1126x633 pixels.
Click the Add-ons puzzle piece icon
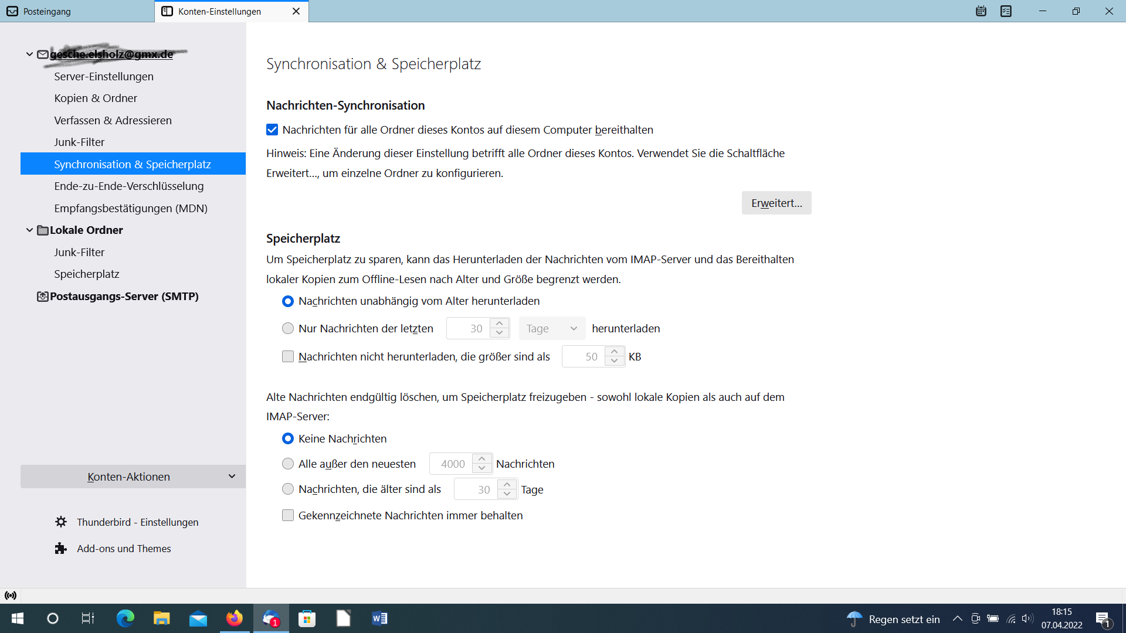pos(61,548)
